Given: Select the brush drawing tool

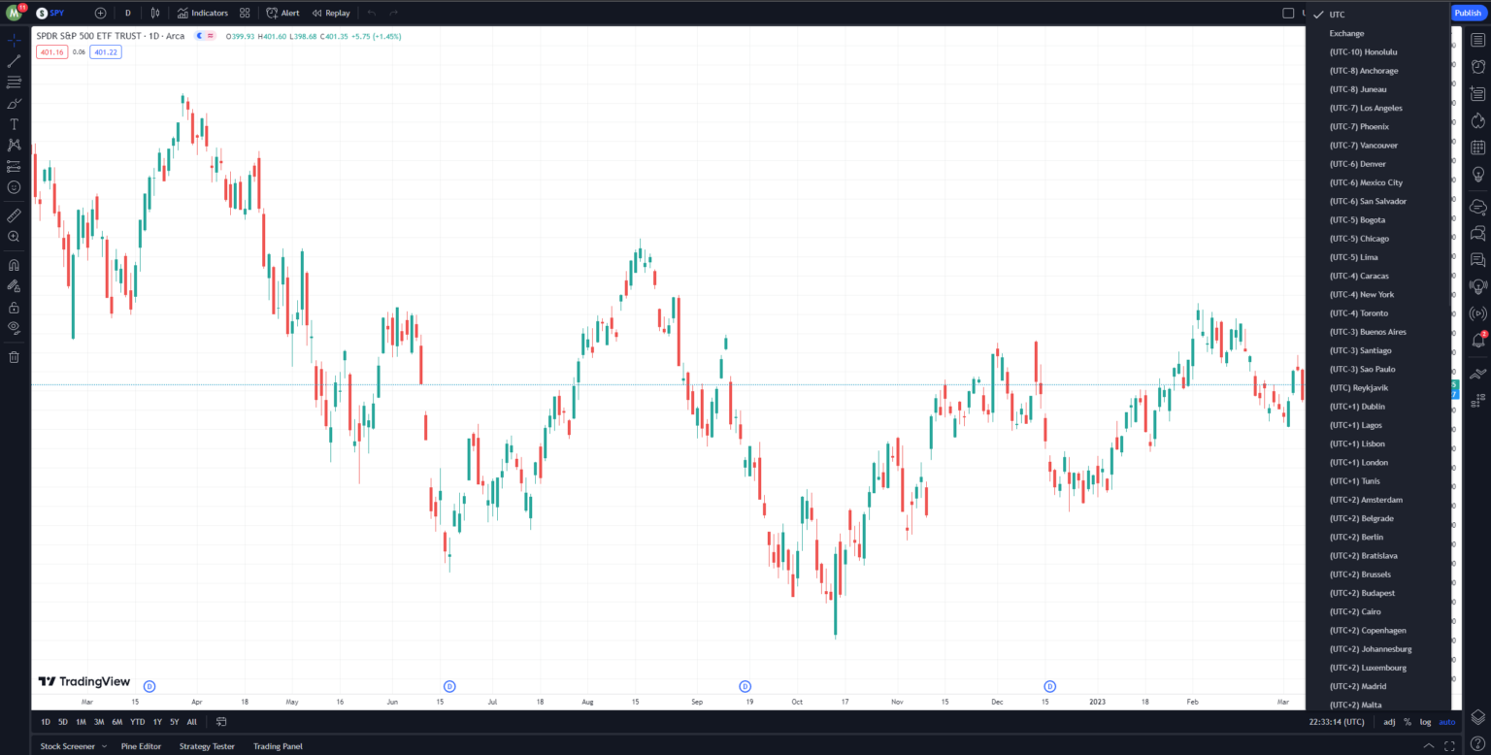Looking at the screenshot, I should point(14,103).
